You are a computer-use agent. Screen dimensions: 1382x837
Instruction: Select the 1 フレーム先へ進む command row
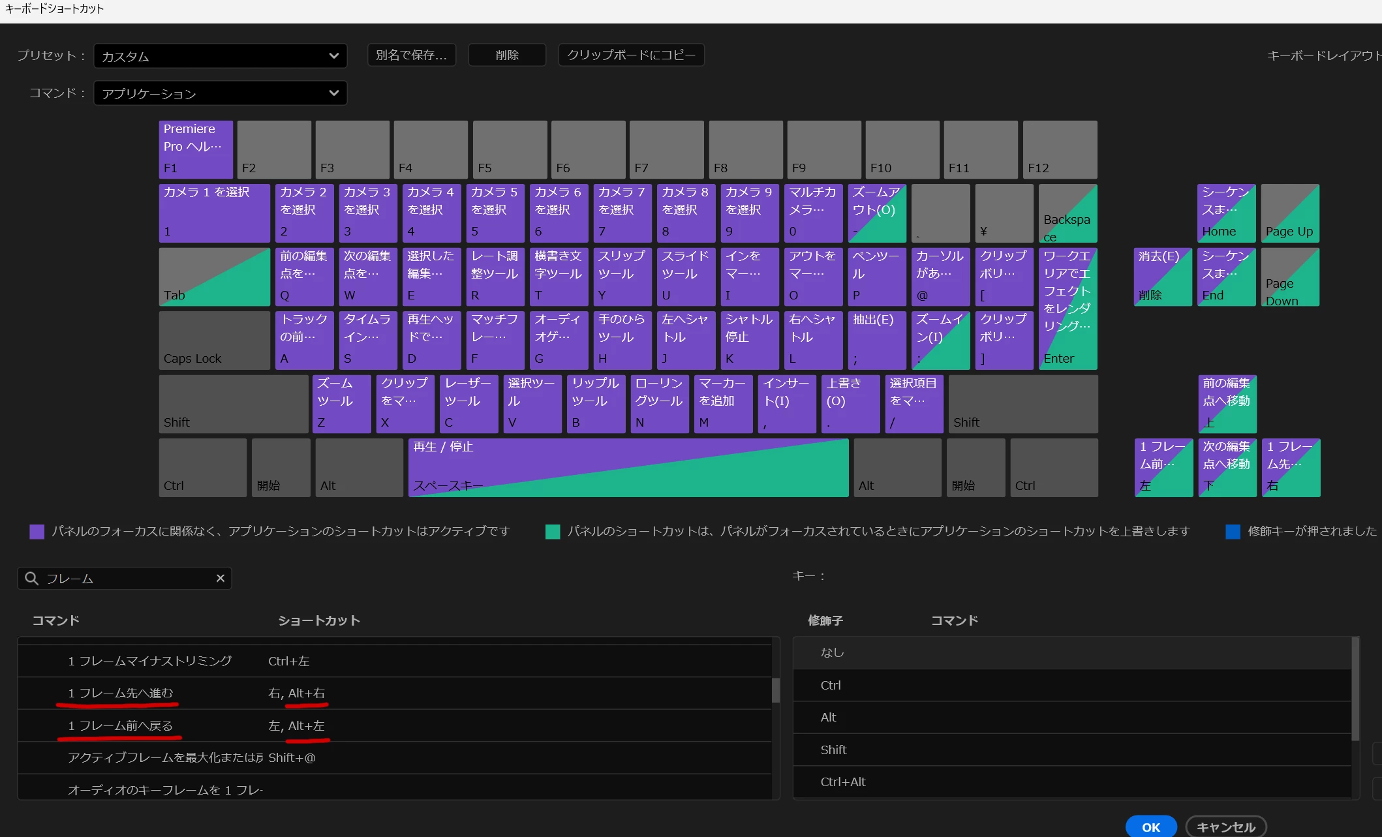(x=395, y=693)
